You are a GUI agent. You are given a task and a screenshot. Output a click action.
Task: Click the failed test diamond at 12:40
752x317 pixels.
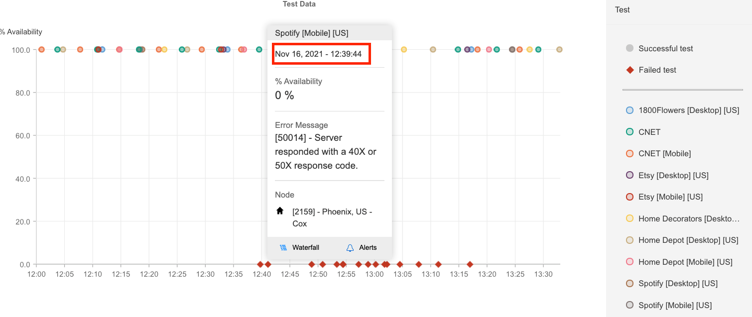pyautogui.click(x=260, y=264)
